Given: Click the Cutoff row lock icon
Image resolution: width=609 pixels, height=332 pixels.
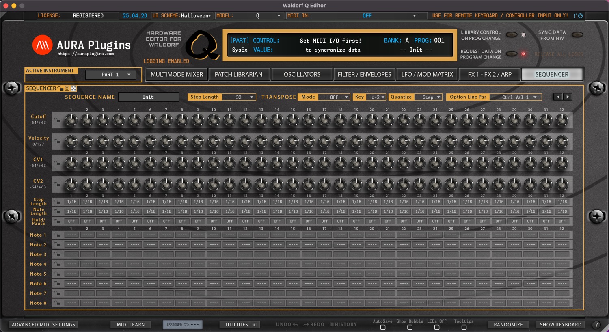Looking at the screenshot, I should click(58, 120).
